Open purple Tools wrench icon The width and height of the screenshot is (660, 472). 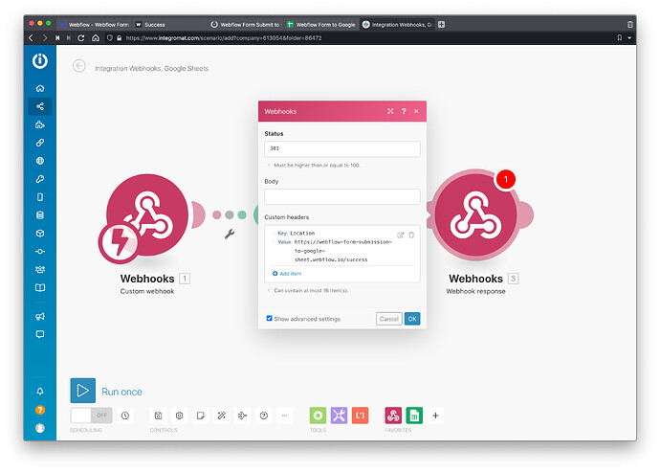point(339,416)
